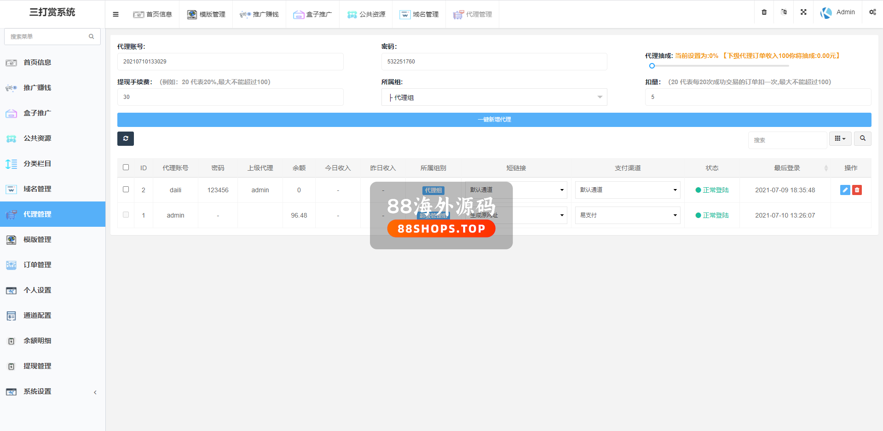Open the 易支付 payment channel dropdown
The width and height of the screenshot is (883, 431).
(x=627, y=215)
